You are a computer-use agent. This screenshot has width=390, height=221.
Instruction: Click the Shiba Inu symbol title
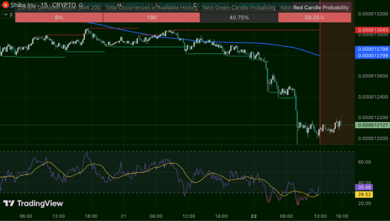(x=23, y=5)
